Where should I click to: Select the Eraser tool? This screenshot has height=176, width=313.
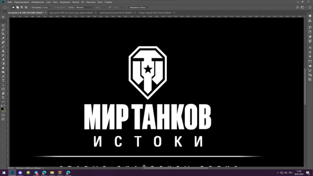pos(3,59)
